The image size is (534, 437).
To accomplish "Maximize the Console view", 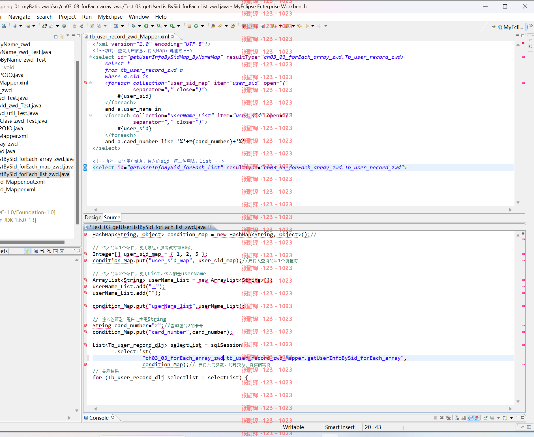I will 523,417.
